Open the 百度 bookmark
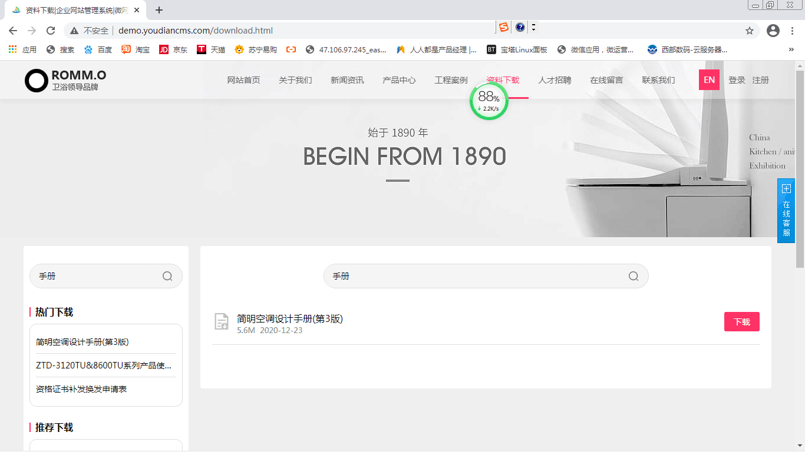The image size is (805, 452). [x=98, y=50]
